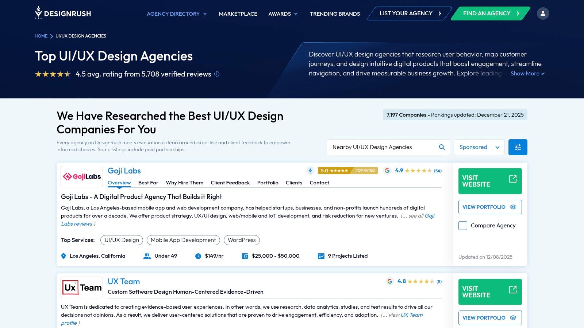The height and width of the screenshot is (328, 584).
Task: Switch to the Best For tab
Action: point(148,183)
